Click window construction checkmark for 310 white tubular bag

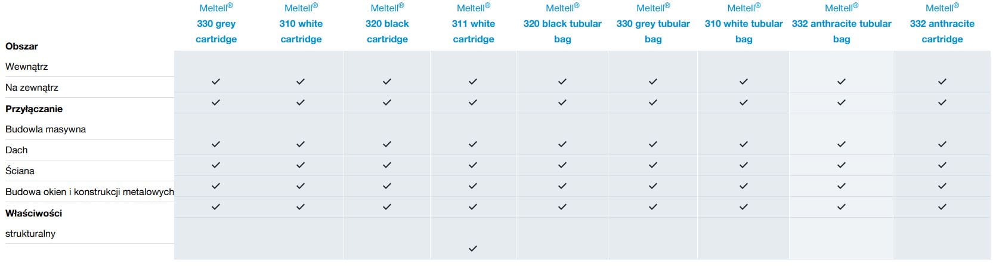coord(744,207)
